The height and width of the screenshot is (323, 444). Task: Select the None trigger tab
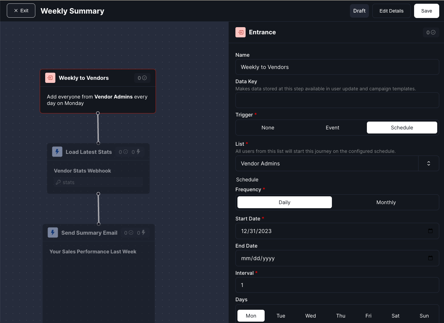pos(268,127)
